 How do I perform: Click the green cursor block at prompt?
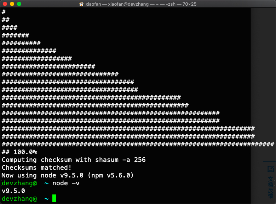[54, 198]
